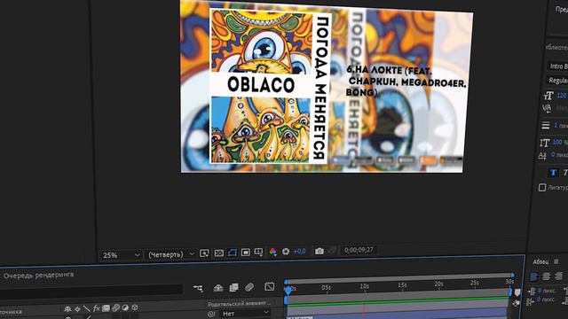Select the left align text icon
The height and width of the screenshot is (319, 568).
click(x=534, y=277)
